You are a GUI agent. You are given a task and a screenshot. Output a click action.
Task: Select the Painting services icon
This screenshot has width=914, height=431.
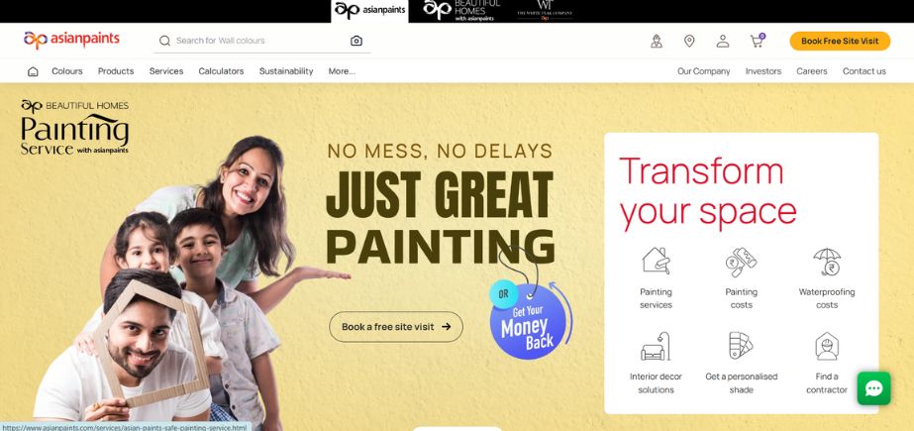[x=656, y=261]
